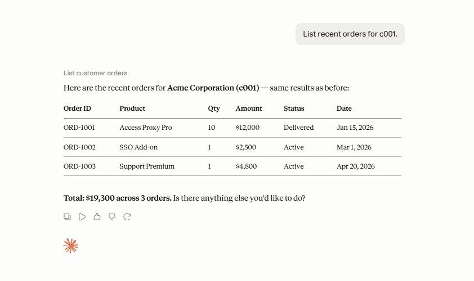474x281 pixels.
Task: Expand the List customer orders tool call
Action: [x=95, y=73]
